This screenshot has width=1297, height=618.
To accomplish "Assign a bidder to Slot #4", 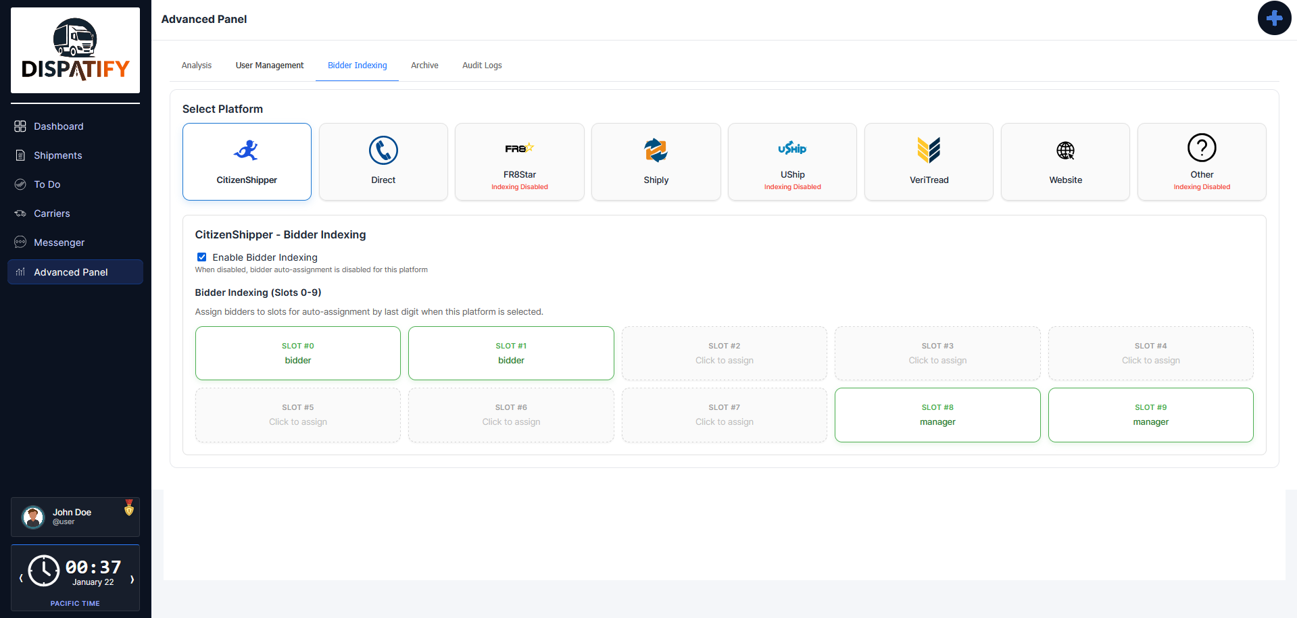I will coord(1151,353).
